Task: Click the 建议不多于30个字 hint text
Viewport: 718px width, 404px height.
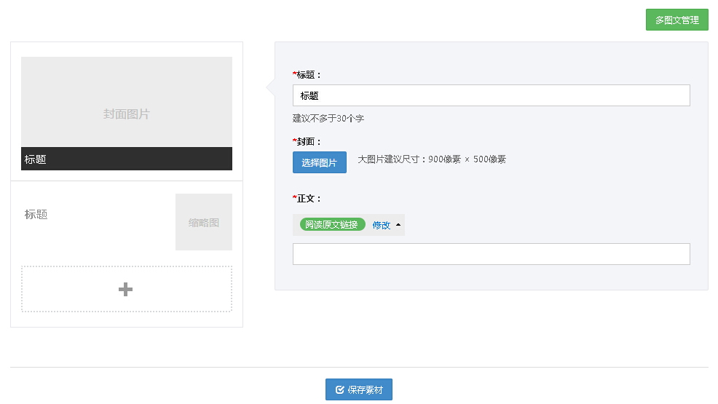Action: tap(328, 118)
